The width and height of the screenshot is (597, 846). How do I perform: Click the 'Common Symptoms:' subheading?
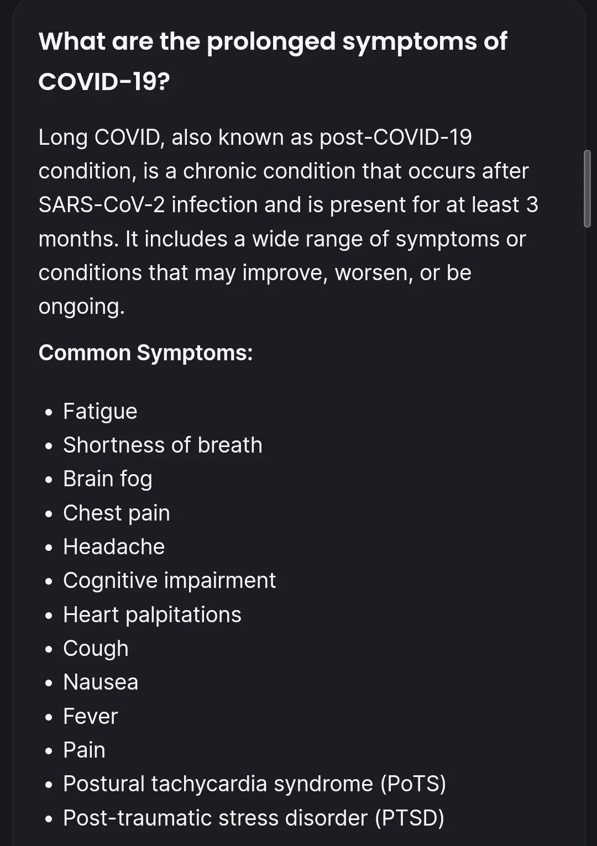click(145, 353)
